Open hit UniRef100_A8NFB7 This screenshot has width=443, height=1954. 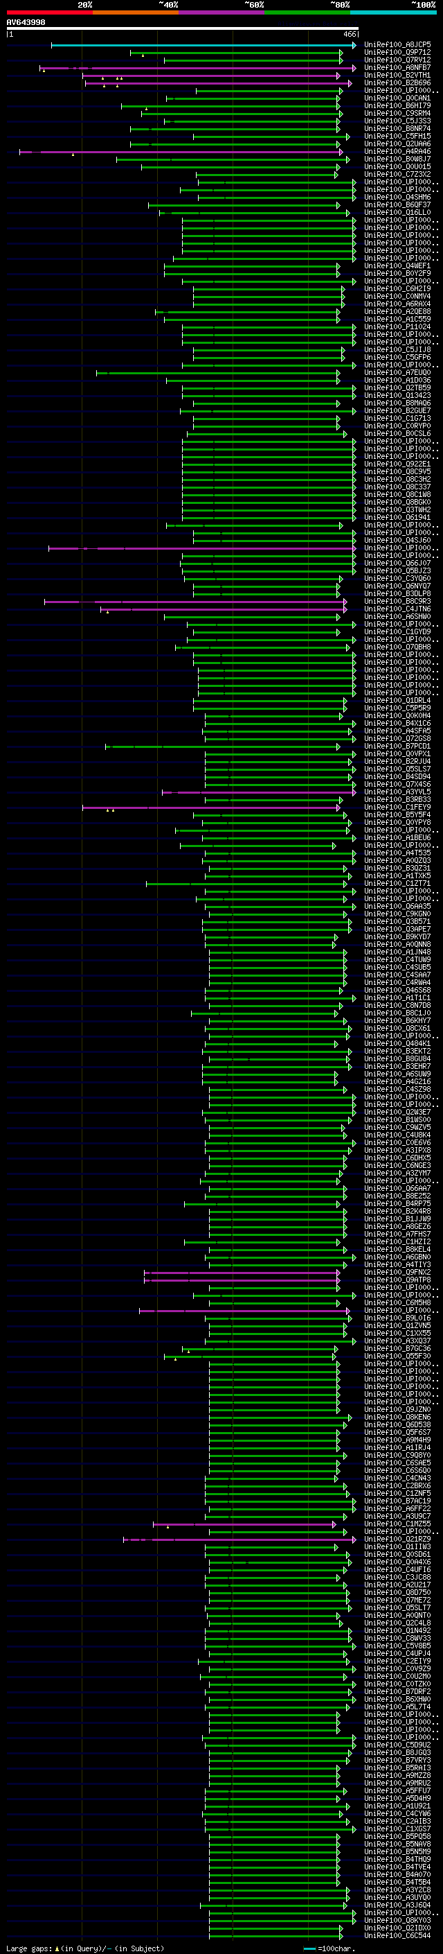[x=397, y=67]
